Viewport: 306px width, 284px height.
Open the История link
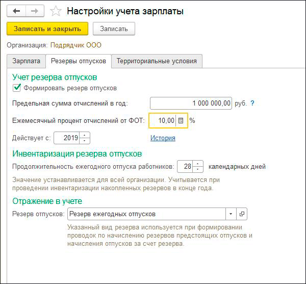pyautogui.click(x=163, y=138)
